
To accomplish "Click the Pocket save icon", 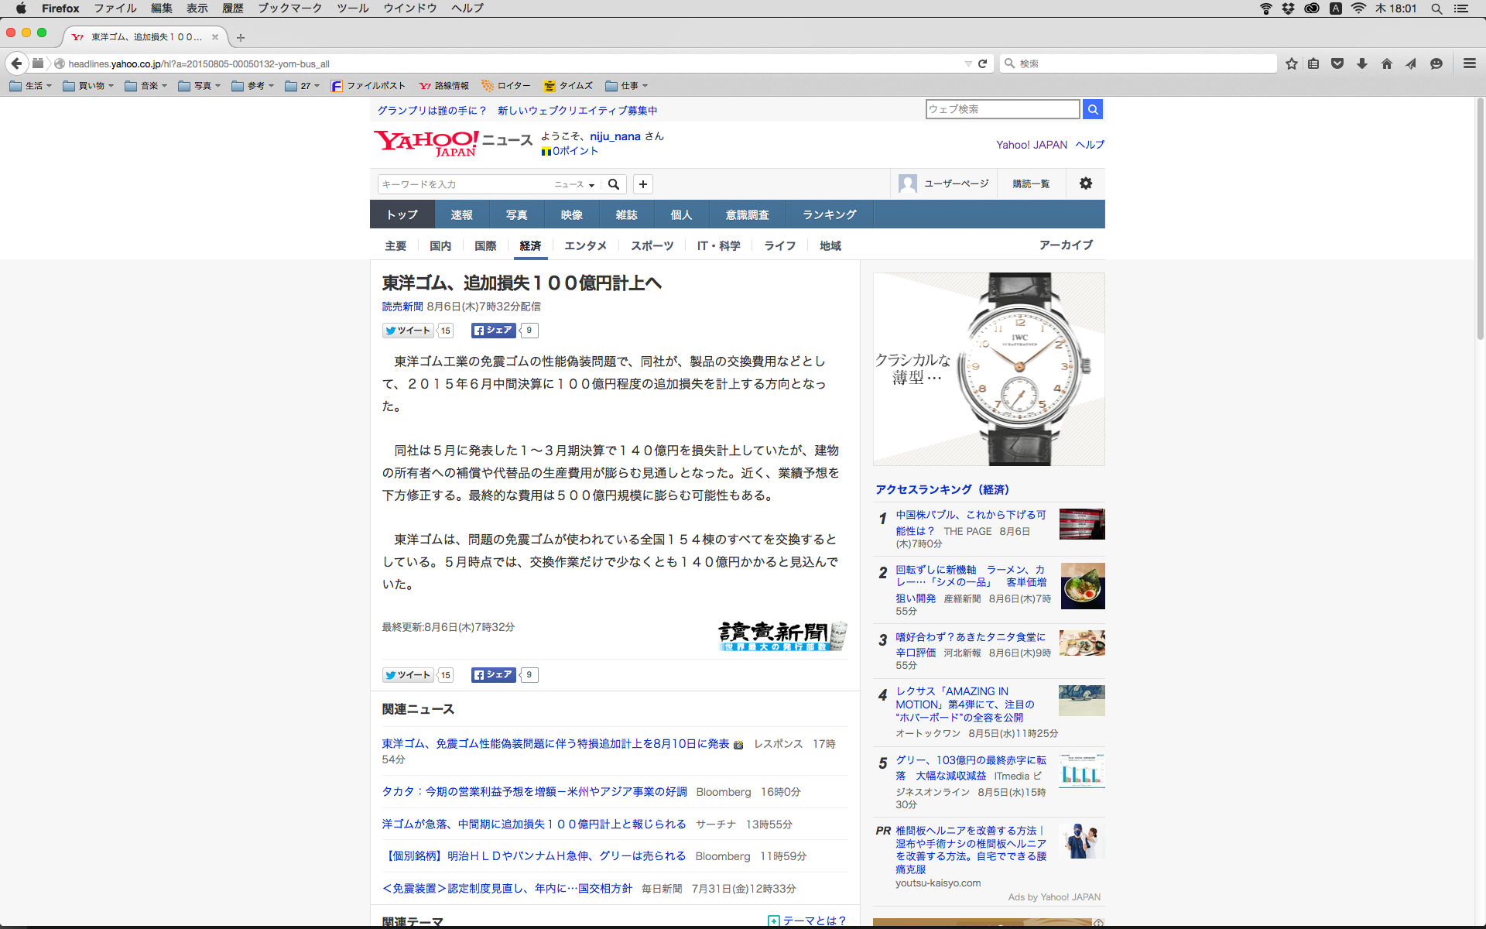I will pyautogui.click(x=1337, y=63).
